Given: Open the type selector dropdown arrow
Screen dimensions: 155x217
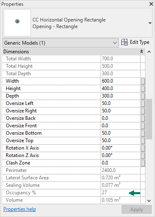Looking at the screenshot, I should point(150,23).
